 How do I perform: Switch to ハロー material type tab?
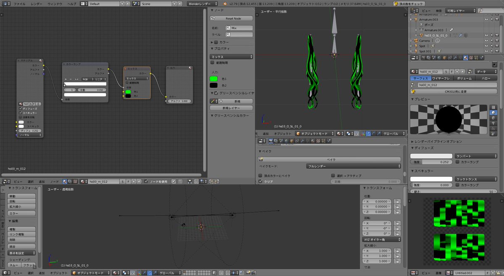click(486, 78)
